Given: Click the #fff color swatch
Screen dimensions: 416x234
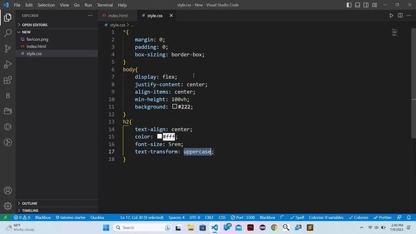Looking at the screenshot, I should pos(159,136).
